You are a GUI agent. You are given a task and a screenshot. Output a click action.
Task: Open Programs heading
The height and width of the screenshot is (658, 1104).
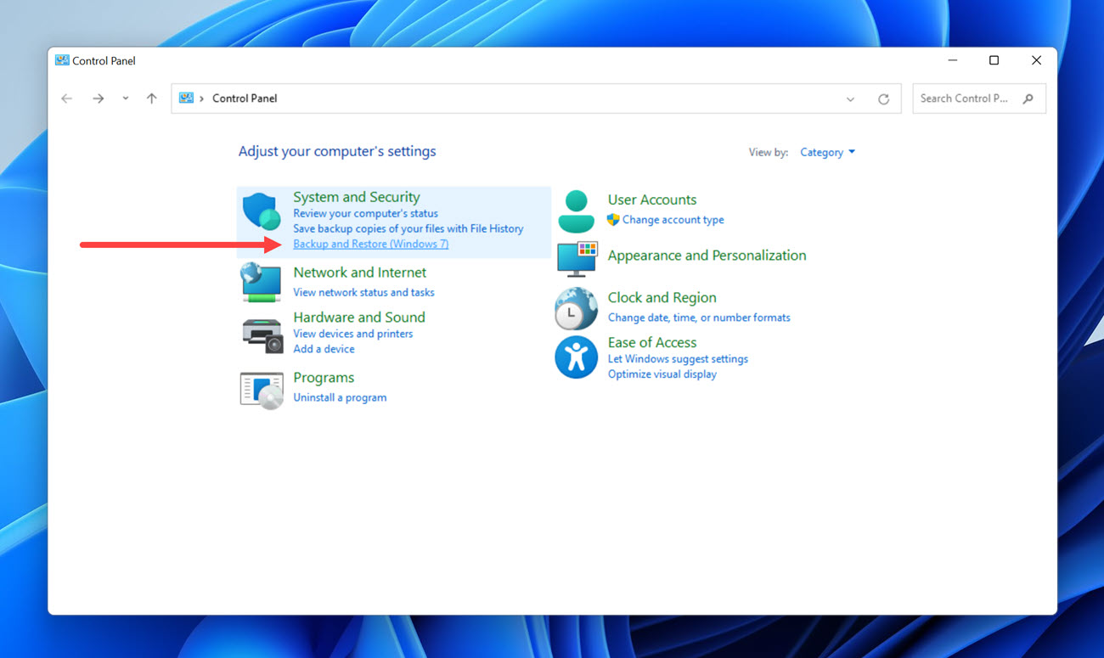point(324,378)
